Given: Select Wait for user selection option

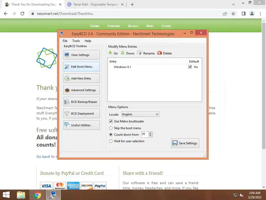Looking at the screenshot, I should click(x=111, y=141).
